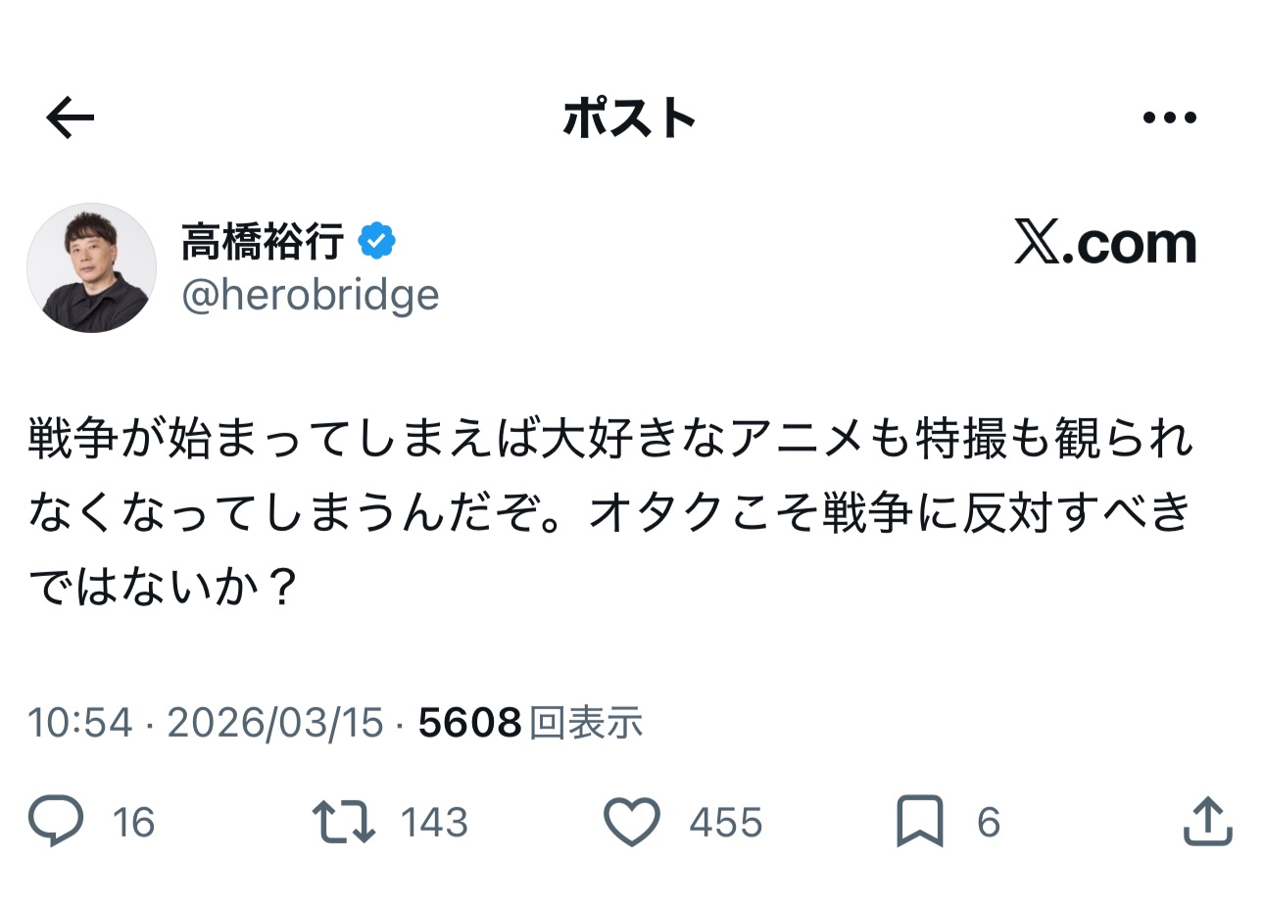Like the post with the heart icon

631,821
